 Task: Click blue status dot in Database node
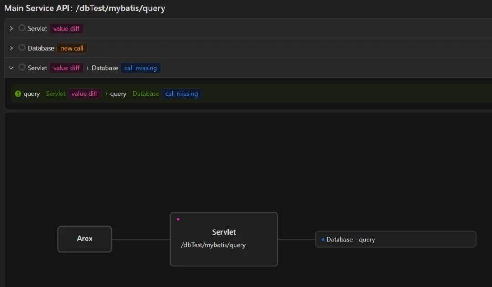[x=323, y=240]
